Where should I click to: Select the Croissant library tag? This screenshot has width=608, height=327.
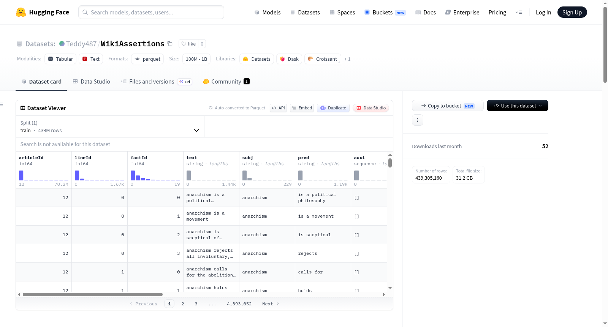(323, 59)
